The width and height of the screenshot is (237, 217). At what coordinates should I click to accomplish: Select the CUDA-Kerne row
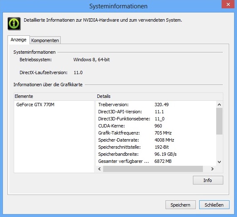156,126
